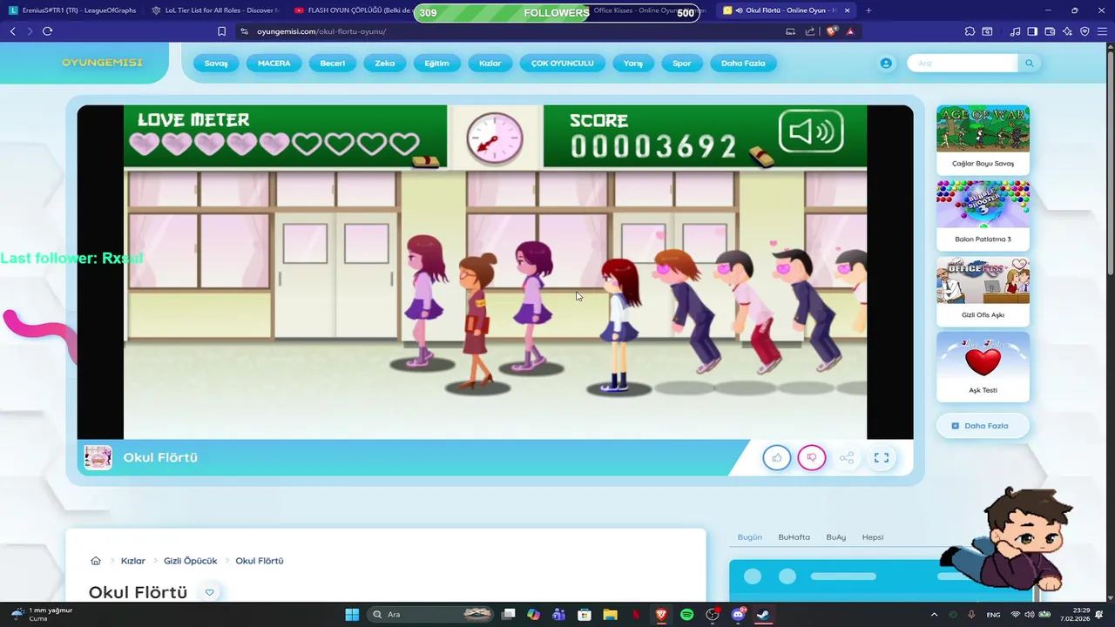Dislike the game with thumbs-down icon
This screenshot has width=1115, height=627.
coord(811,458)
